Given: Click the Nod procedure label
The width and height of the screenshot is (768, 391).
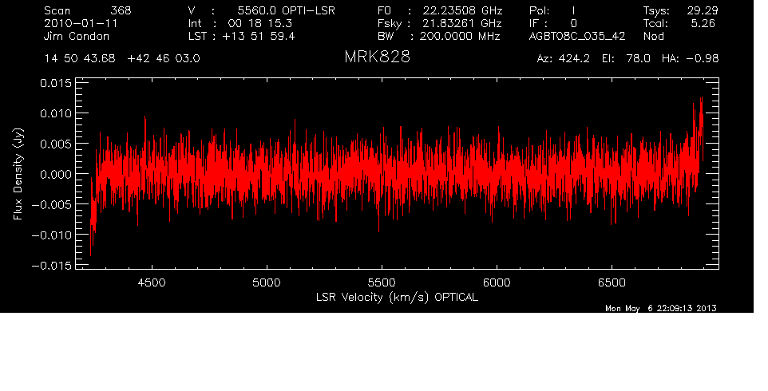Looking at the screenshot, I should click(653, 37).
